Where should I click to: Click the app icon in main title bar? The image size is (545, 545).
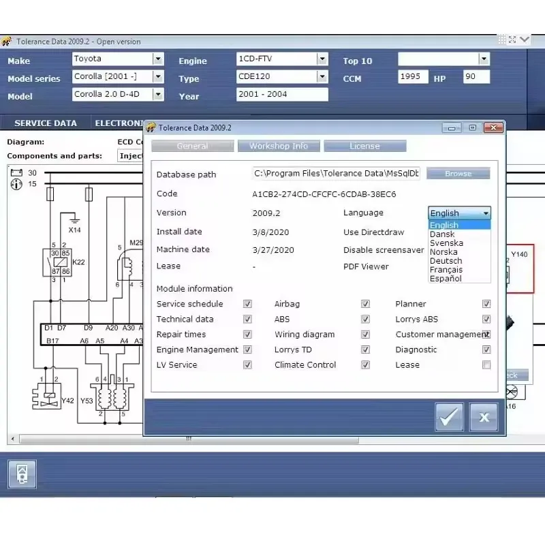(7, 42)
